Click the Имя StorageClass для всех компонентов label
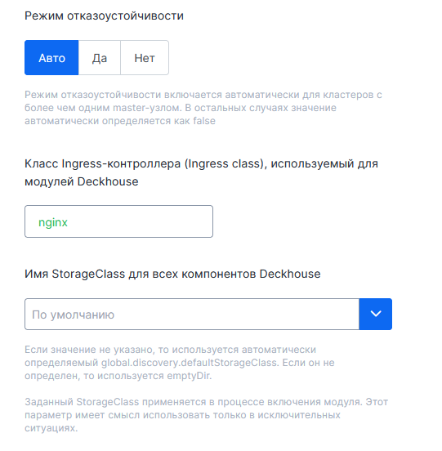 point(172,274)
